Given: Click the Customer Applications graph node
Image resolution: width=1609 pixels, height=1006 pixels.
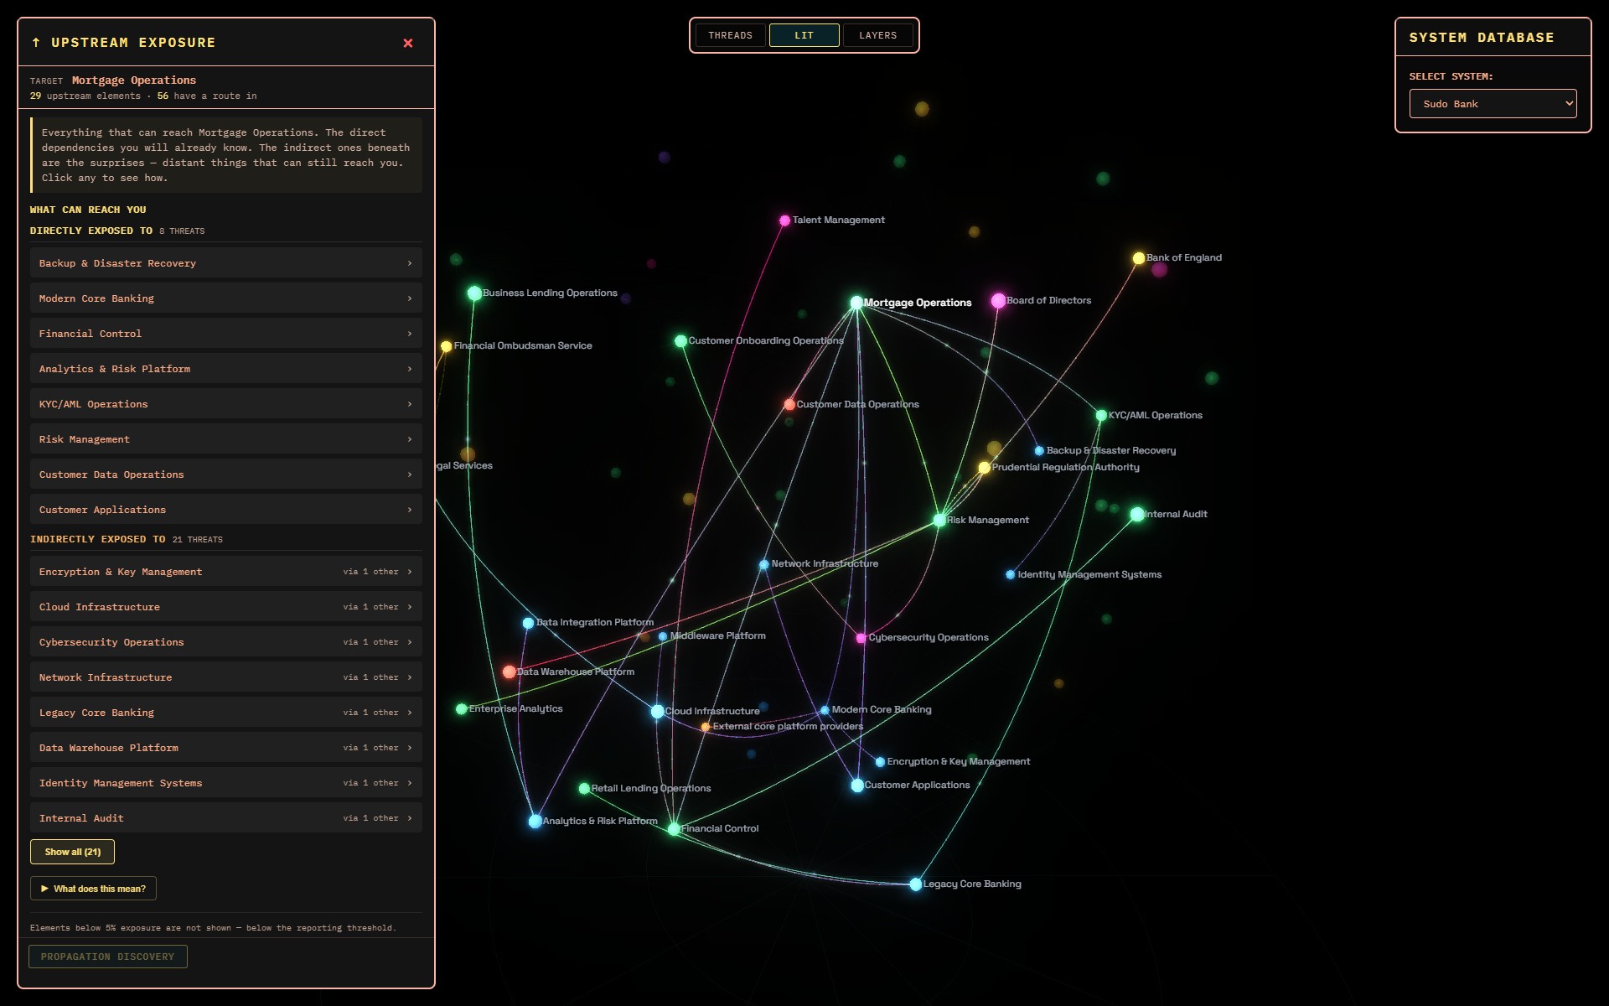Looking at the screenshot, I should pos(857,786).
